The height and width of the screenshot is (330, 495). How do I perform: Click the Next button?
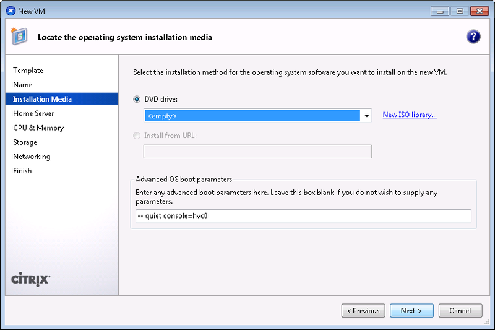click(411, 311)
